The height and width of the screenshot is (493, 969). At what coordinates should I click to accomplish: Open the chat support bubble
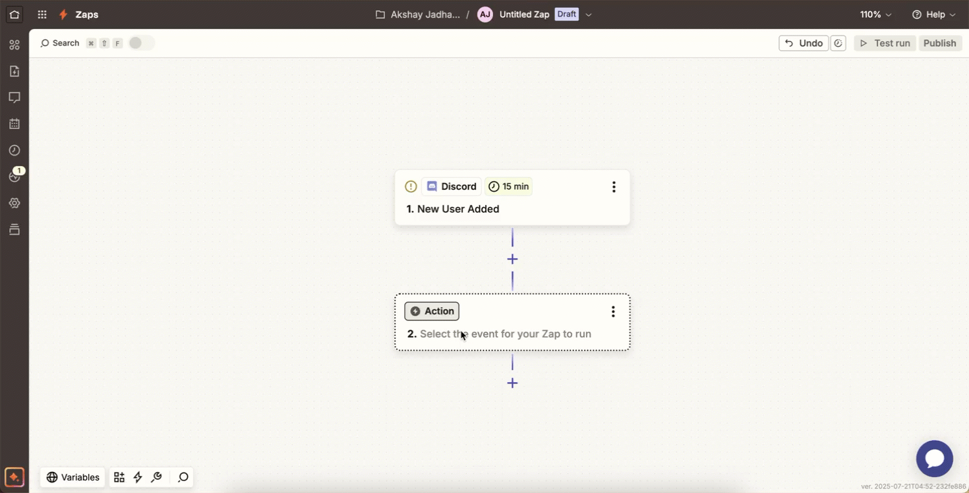935,459
